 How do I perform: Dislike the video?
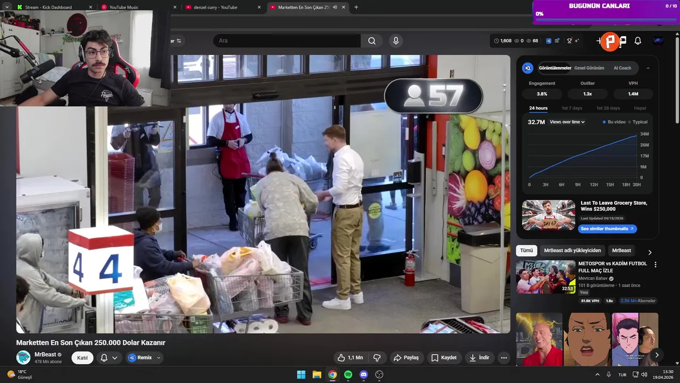coord(377,358)
